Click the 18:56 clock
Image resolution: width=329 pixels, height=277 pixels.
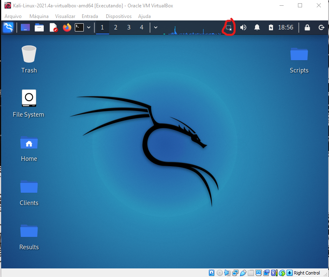click(286, 27)
